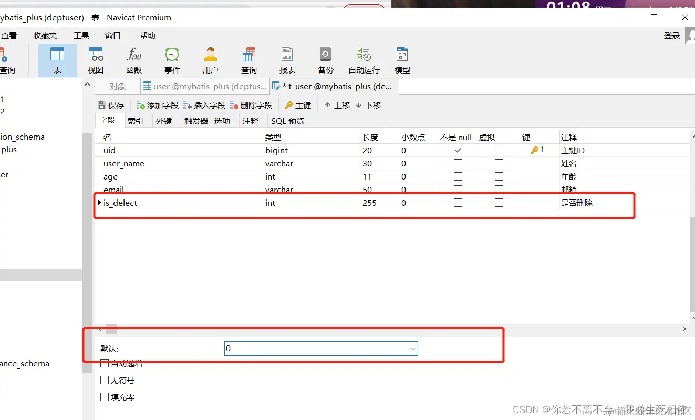Image resolution: width=695 pixels, height=420 pixels.
Task: Toggle 不是 null checkbox for age
Action: coord(458,176)
